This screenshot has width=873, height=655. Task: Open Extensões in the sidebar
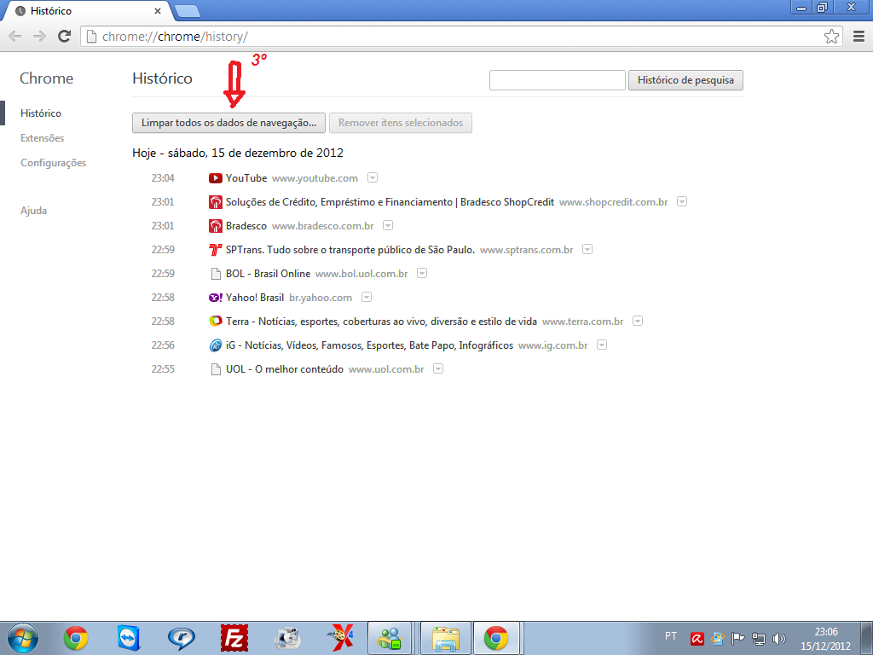point(43,138)
